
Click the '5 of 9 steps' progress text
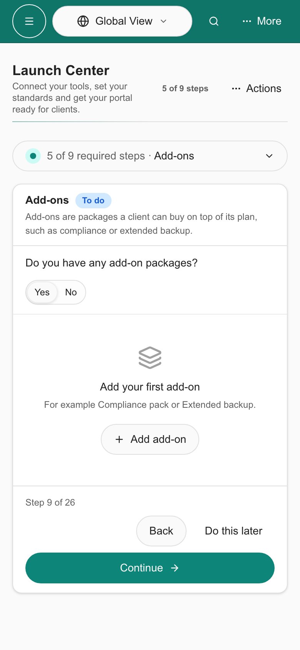[185, 89]
